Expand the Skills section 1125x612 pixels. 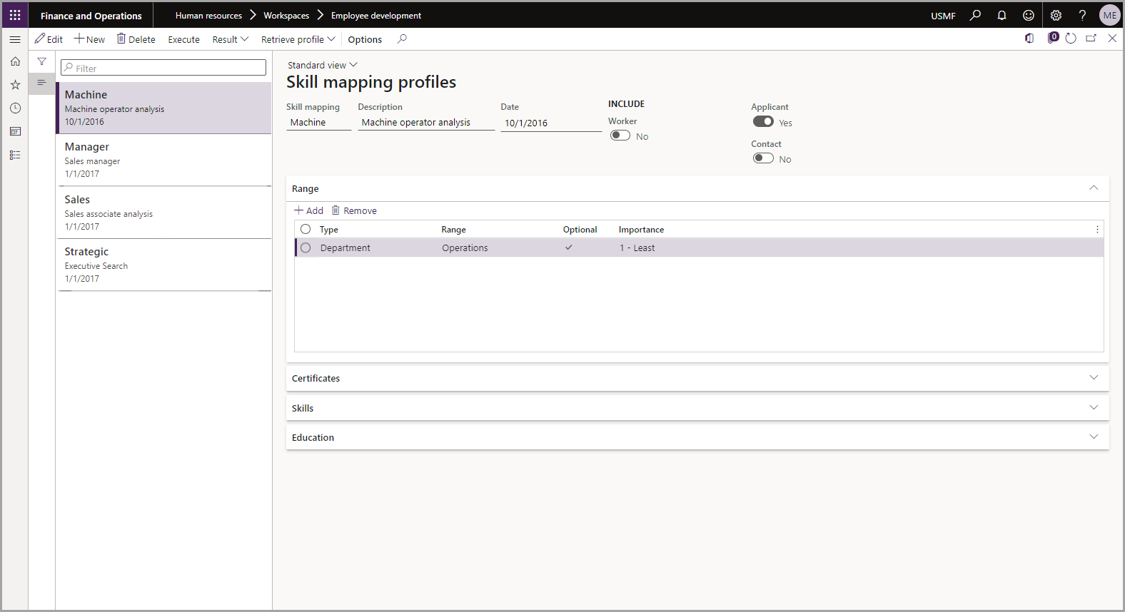(x=1094, y=407)
